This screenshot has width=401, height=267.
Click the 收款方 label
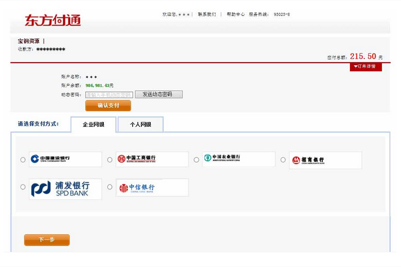(26, 49)
